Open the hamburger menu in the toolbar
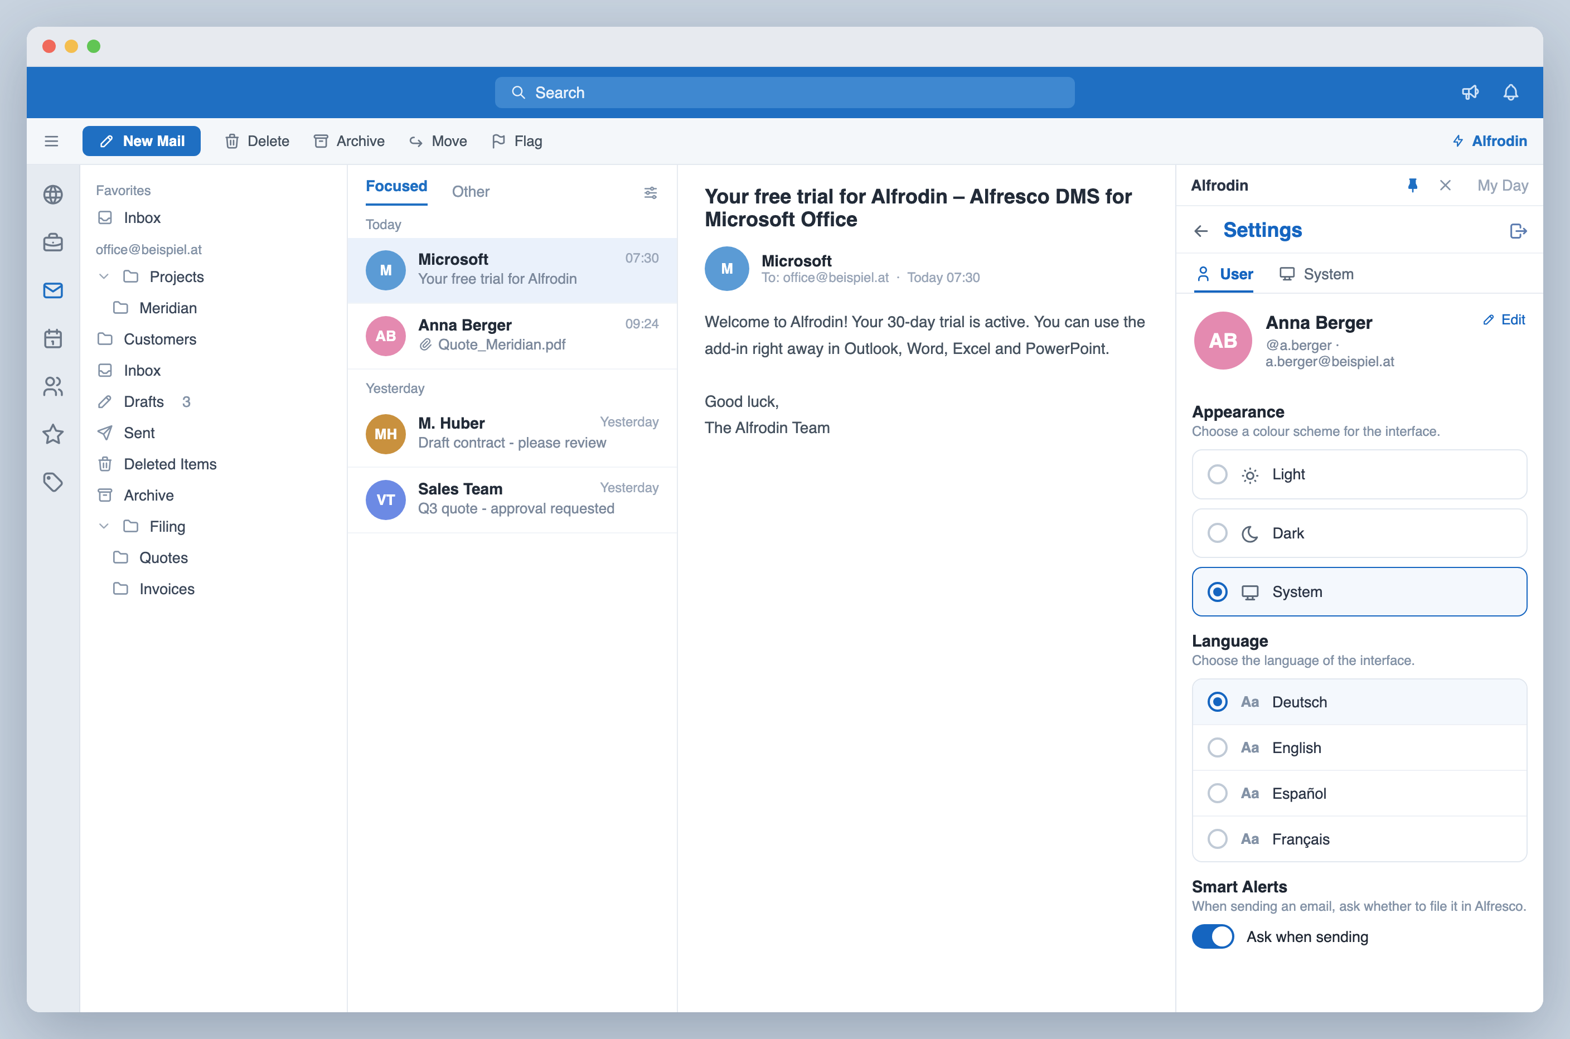The width and height of the screenshot is (1570, 1039). [x=51, y=141]
